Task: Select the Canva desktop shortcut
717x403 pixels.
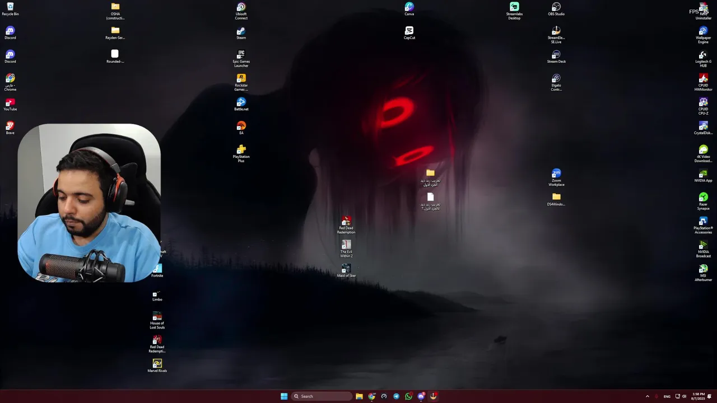Action: 409,9
